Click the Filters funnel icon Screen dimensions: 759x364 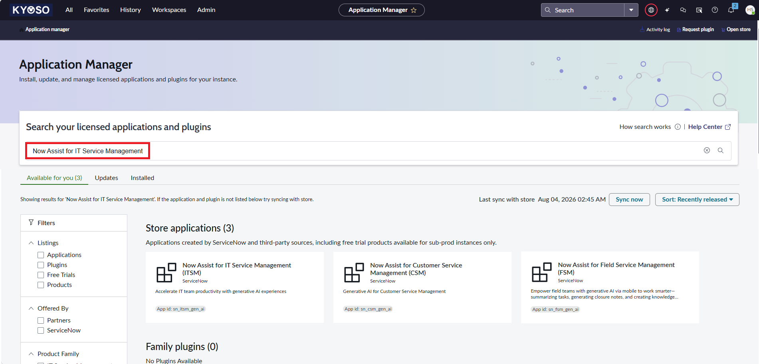(31, 222)
